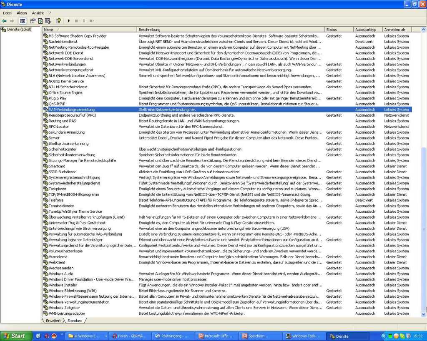Select Dienste (Lokal) in the console tree
The height and width of the screenshot is (341, 427).
point(19,30)
